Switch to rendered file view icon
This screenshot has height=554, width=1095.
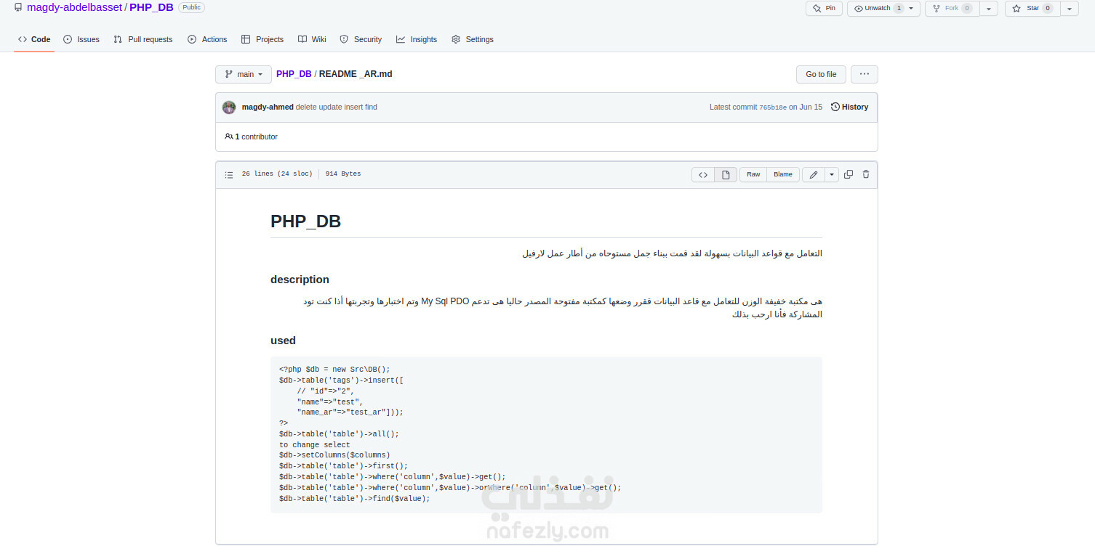(x=725, y=174)
